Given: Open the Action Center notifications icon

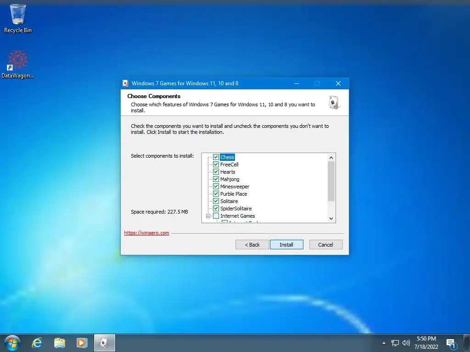Looking at the screenshot, I should click(x=452, y=343).
